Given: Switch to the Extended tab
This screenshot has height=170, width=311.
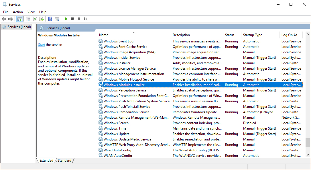Looking at the screenshot, I should coord(46,161).
